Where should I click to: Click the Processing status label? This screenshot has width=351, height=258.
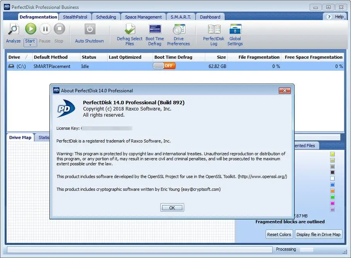[x=286, y=249]
